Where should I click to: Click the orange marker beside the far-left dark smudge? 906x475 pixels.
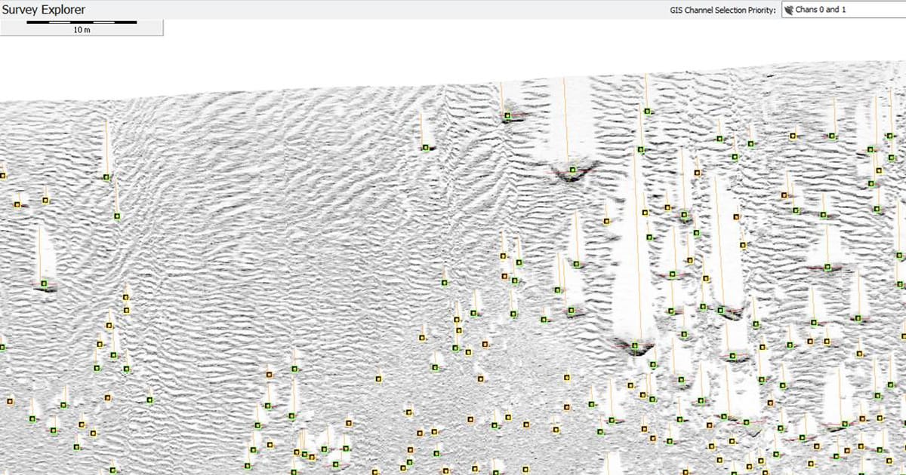pyautogui.click(x=17, y=204)
